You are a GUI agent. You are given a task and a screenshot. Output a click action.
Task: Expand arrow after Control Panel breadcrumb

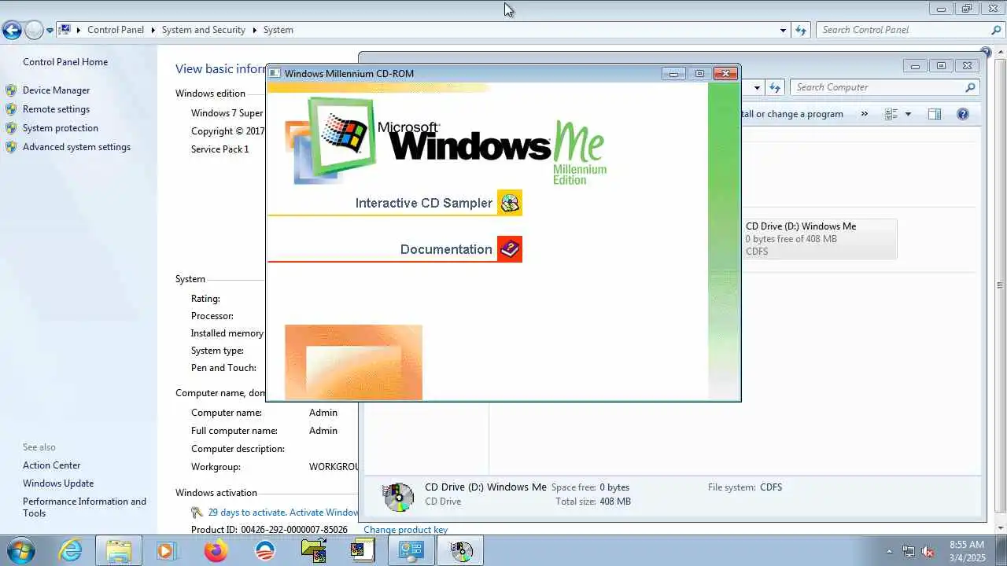point(153,30)
